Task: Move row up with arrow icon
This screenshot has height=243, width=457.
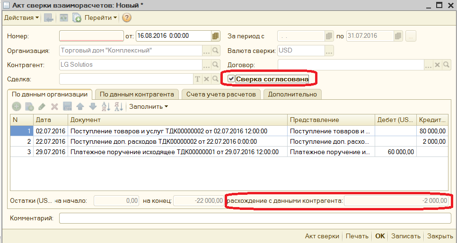Action: click(80, 107)
